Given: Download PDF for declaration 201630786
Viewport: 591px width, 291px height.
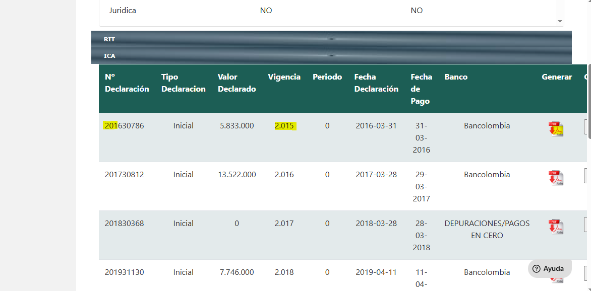Looking at the screenshot, I should [x=556, y=129].
